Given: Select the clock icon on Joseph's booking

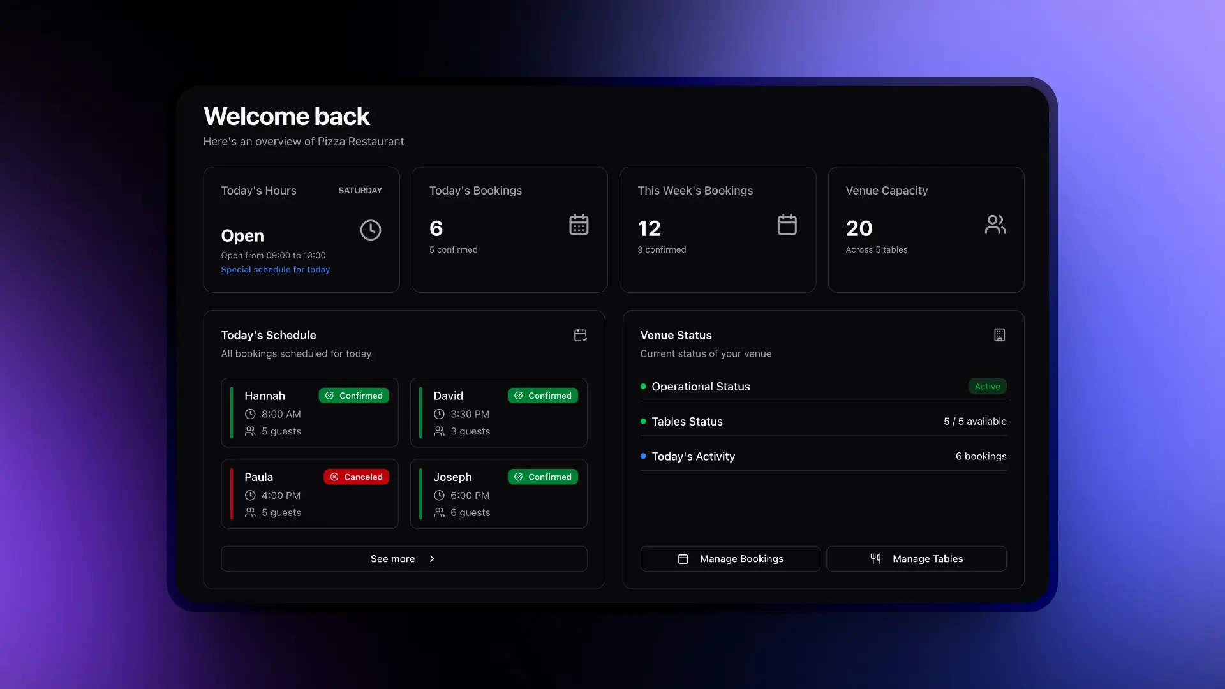Looking at the screenshot, I should 439,495.
